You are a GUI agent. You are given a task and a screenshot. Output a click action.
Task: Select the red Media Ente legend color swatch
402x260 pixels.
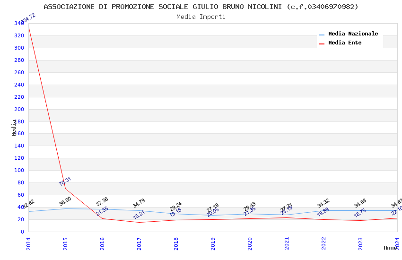322,44
